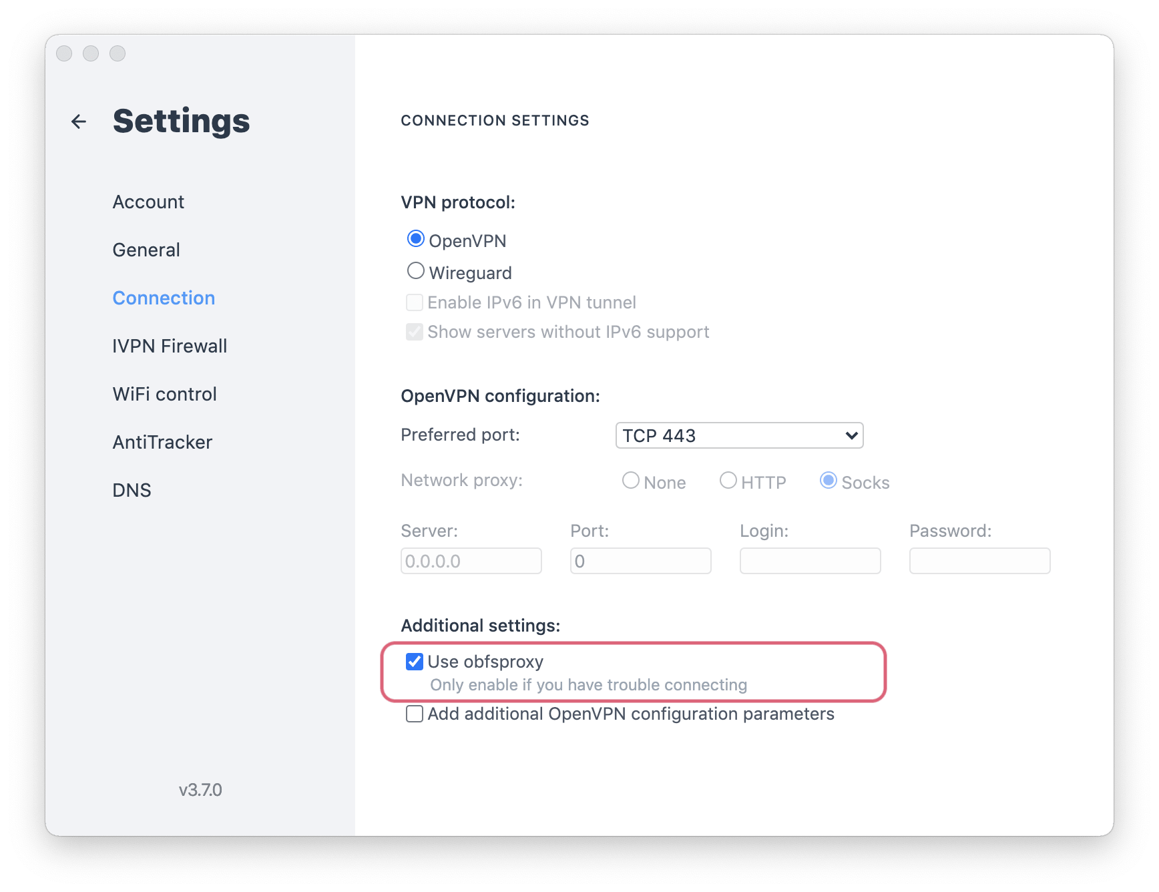Click the back arrow to exit Settings

[x=78, y=122]
